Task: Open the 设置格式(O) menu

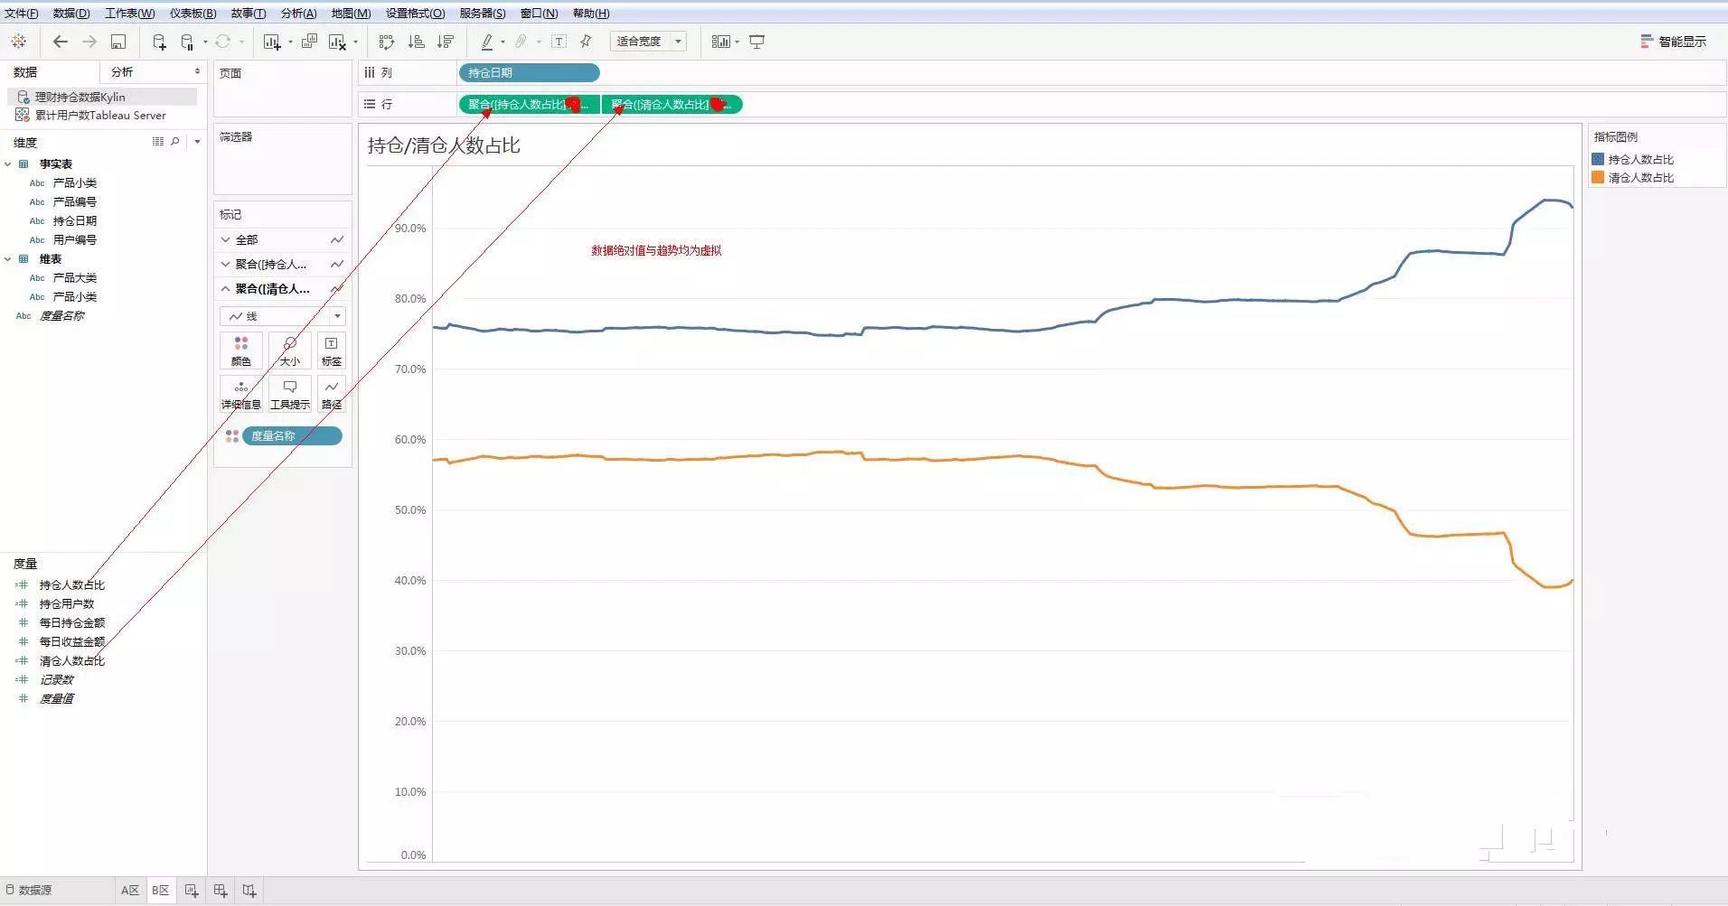Action: click(415, 14)
